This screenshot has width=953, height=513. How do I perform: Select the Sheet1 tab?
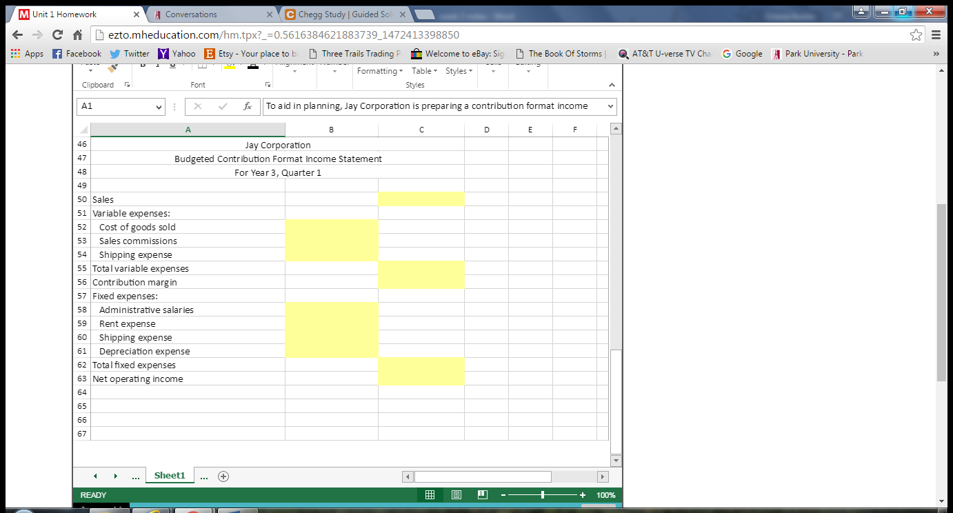(170, 476)
